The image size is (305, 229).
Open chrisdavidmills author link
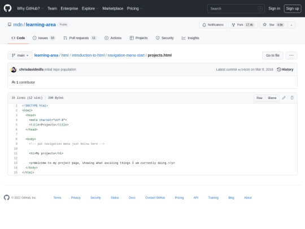(x=31, y=70)
